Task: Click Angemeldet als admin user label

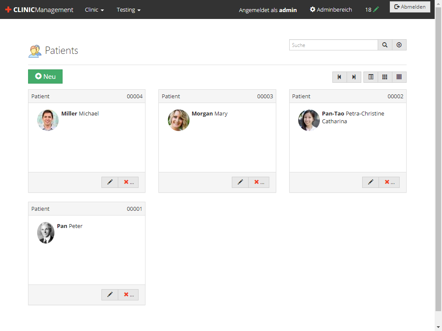Action: click(268, 10)
